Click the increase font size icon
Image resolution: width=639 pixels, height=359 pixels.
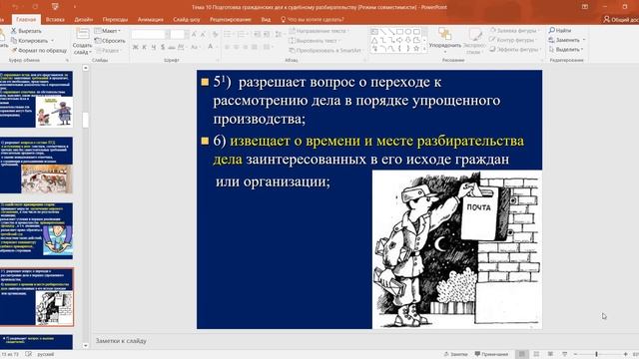point(194,35)
